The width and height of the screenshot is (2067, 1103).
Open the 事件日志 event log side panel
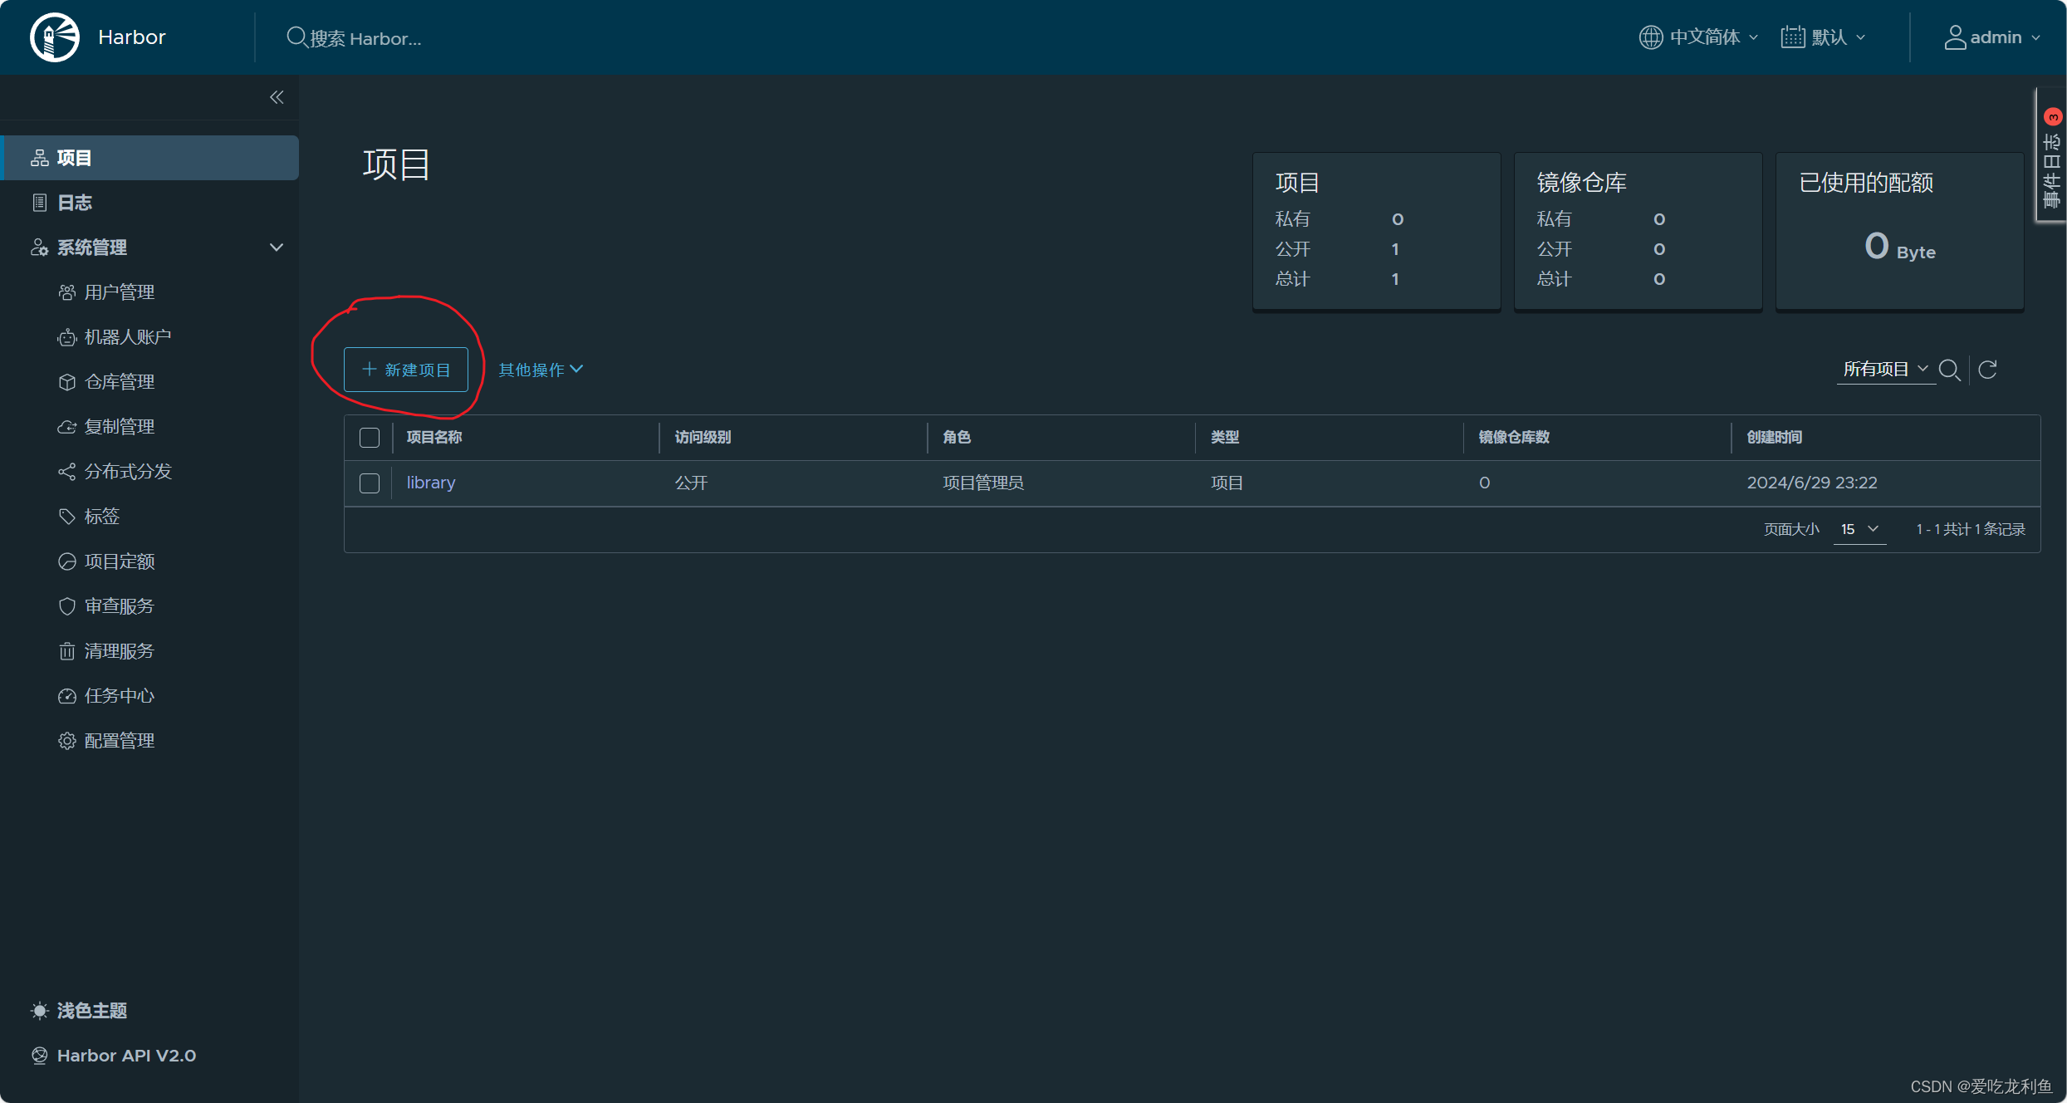[2051, 155]
